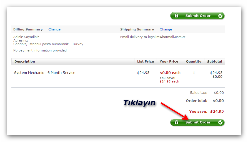Click the Description column header
The height and width of the screenshot is (142, 248).
tap(25, 61)
